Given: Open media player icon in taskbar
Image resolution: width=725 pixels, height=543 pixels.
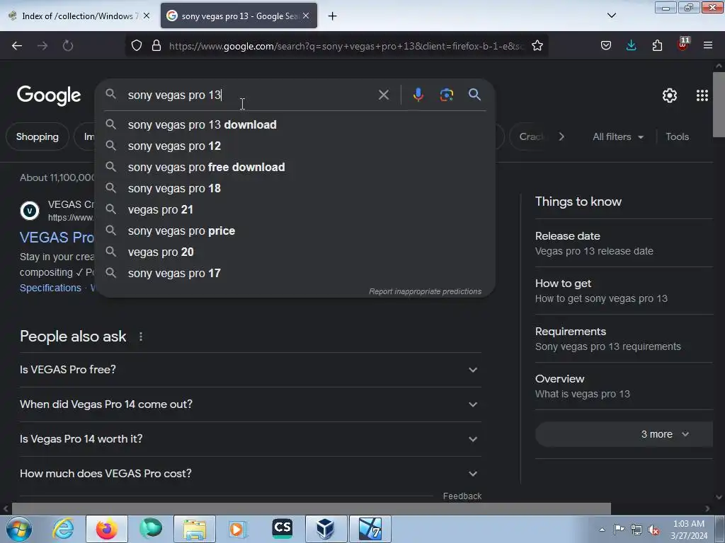Looking at the screenshot, I should coord(238,529).
